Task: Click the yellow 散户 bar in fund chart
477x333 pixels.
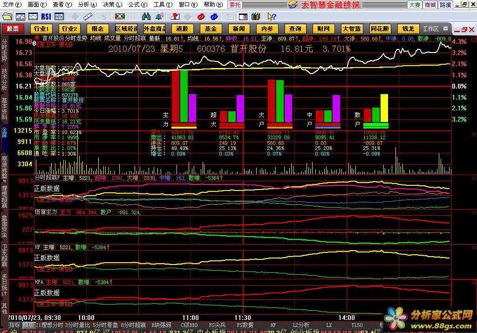Action: [384, 108]
